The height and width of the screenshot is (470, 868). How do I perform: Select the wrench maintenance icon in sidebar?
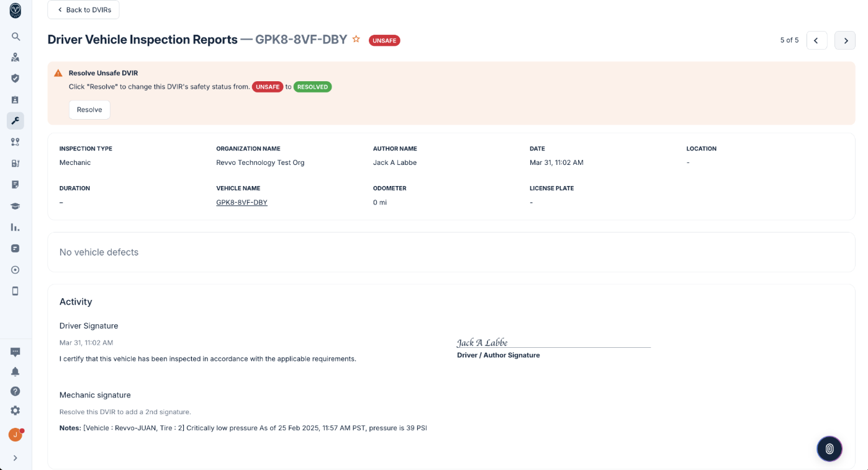16,121
